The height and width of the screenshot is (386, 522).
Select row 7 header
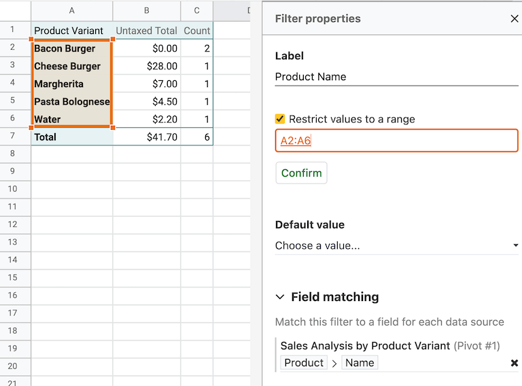click(x=12, y=137)
